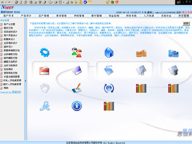This screenshot has width=192, height=144.
Task: Click the pencil and notepad icon
Action: 77,88
